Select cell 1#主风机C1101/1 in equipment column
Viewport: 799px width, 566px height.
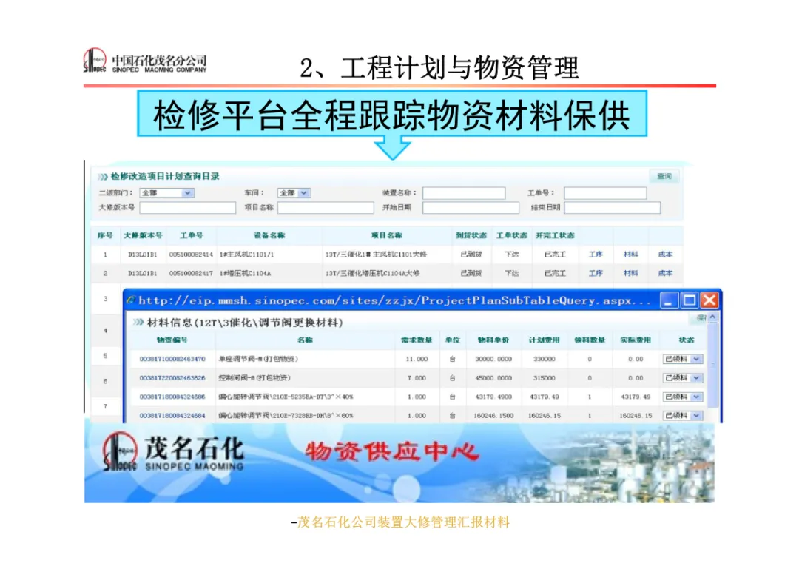(x=246, y=255)
